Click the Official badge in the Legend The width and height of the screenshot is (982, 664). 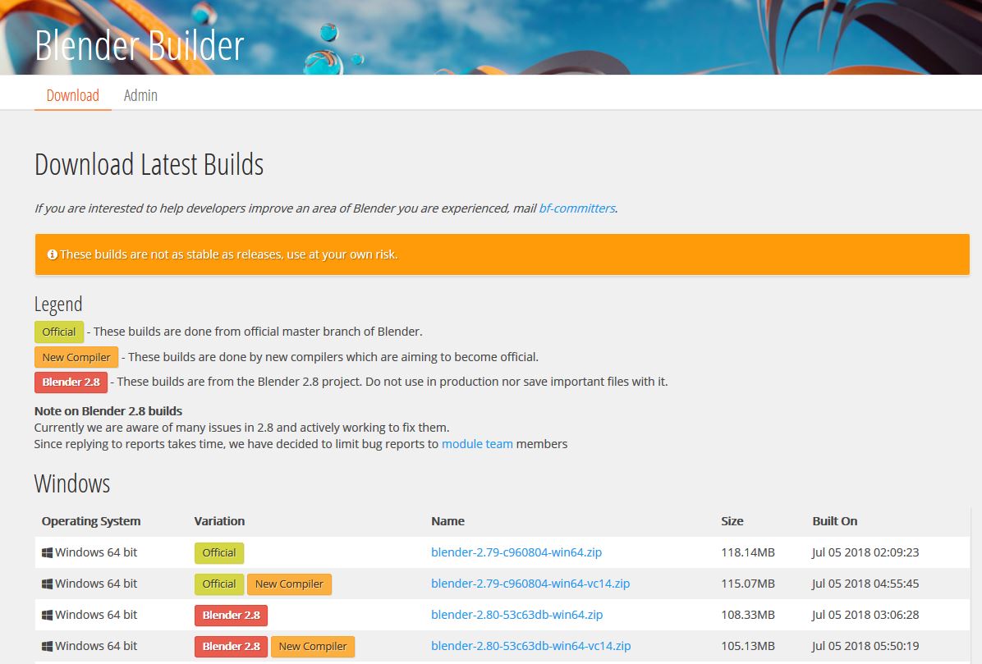point(59,332)
